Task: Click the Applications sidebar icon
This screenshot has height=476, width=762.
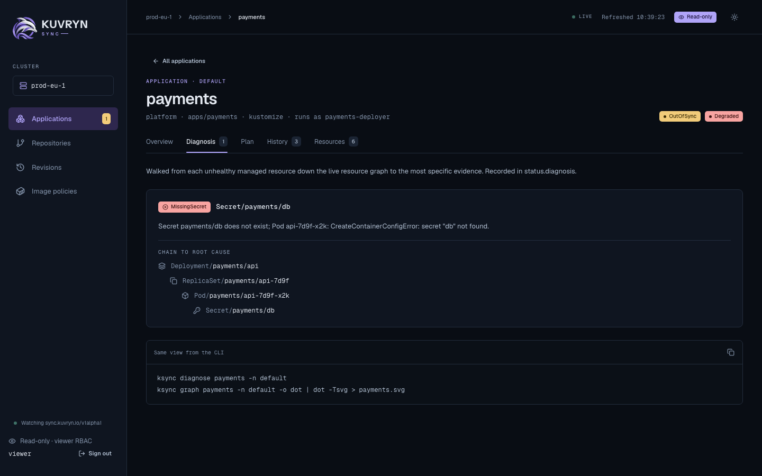Action: point(21,119)
